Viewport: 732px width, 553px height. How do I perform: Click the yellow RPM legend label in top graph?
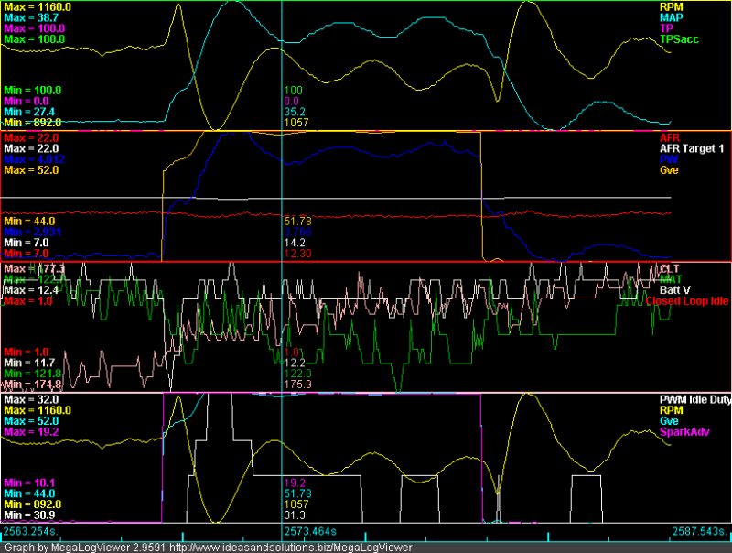(671, 7)
